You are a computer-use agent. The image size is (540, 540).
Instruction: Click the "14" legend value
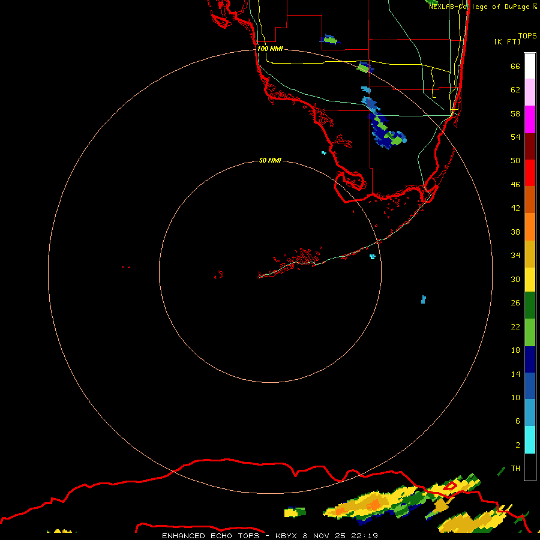click(515, 374)
